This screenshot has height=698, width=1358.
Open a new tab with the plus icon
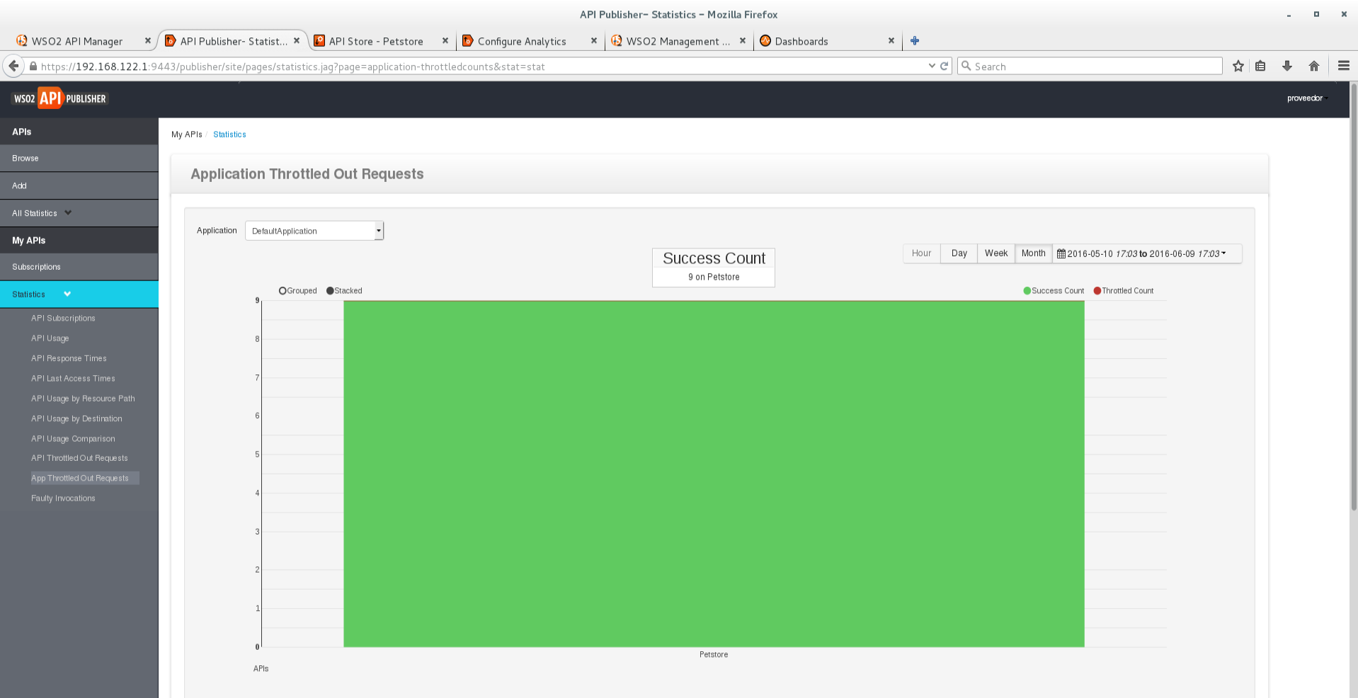point(915,41)
